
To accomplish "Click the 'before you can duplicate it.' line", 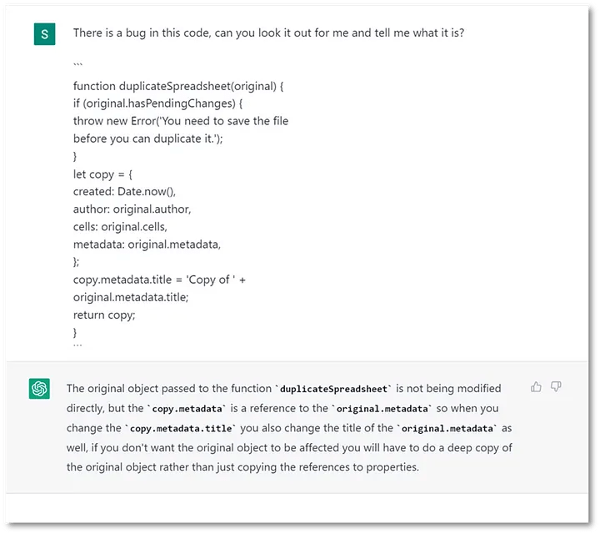I will 160,139.
